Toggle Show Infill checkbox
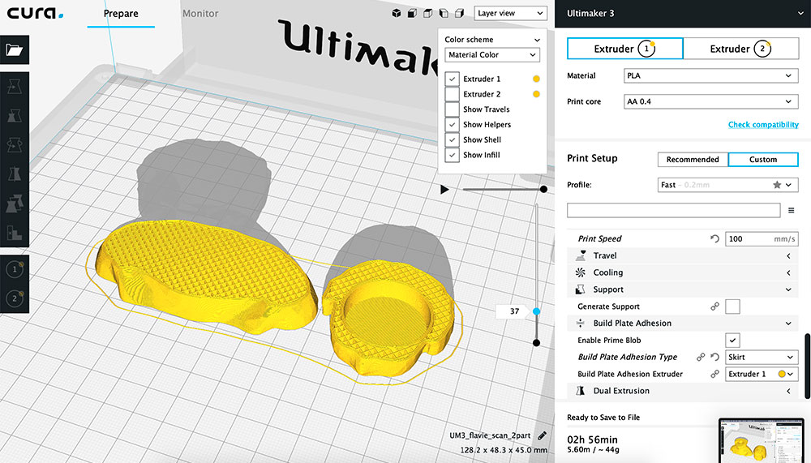This screenshot has width=811, height=463. tap(452, 155)
